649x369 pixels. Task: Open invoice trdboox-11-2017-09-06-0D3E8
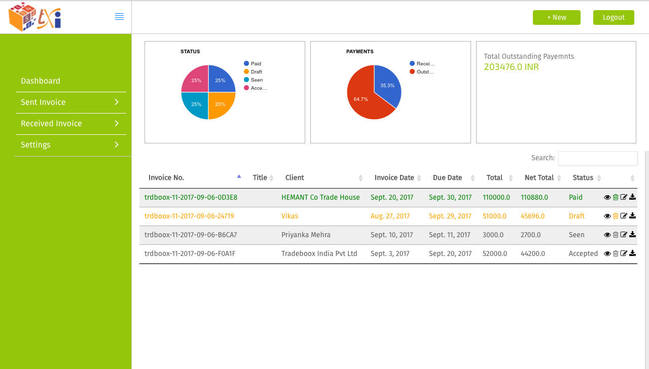(x=191, y=197)
